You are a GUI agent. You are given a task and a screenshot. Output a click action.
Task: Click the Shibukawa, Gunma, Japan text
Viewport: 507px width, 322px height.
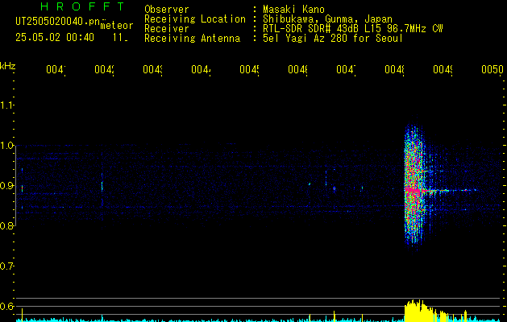(327, 19)
